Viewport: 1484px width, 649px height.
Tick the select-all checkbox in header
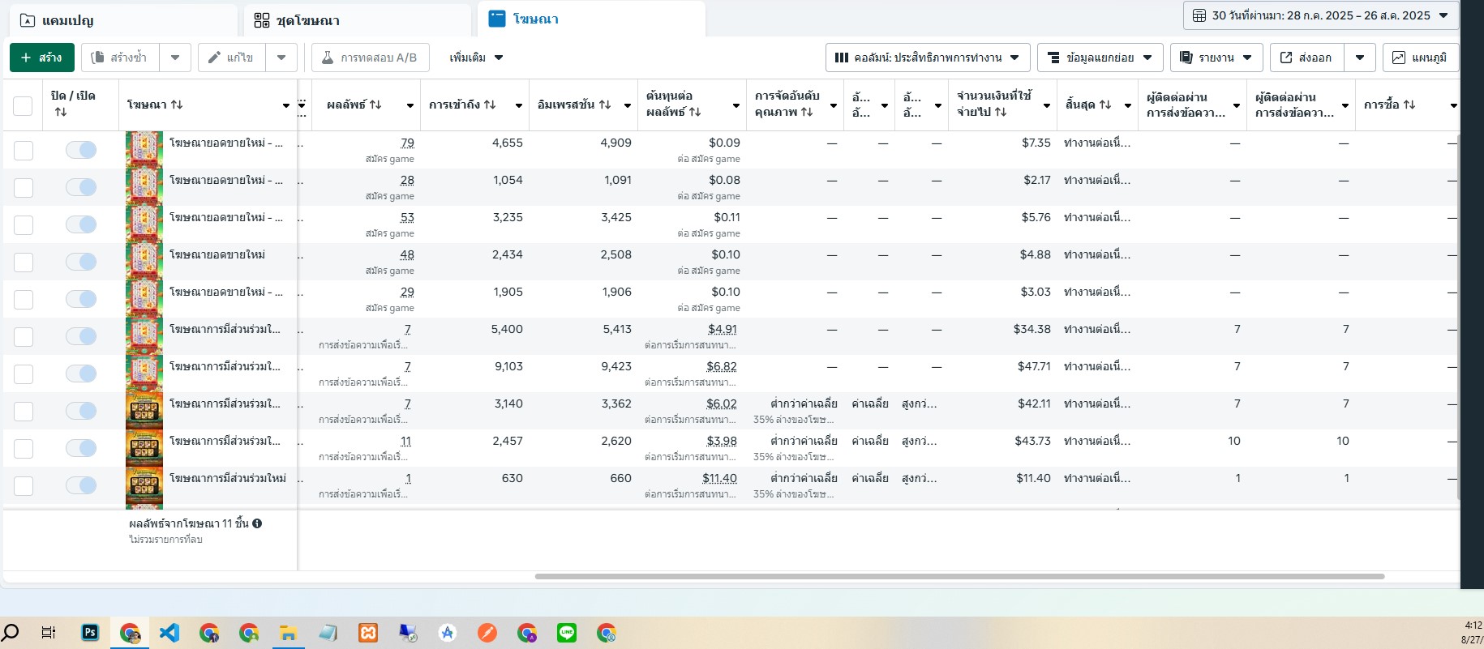[23, 105]
